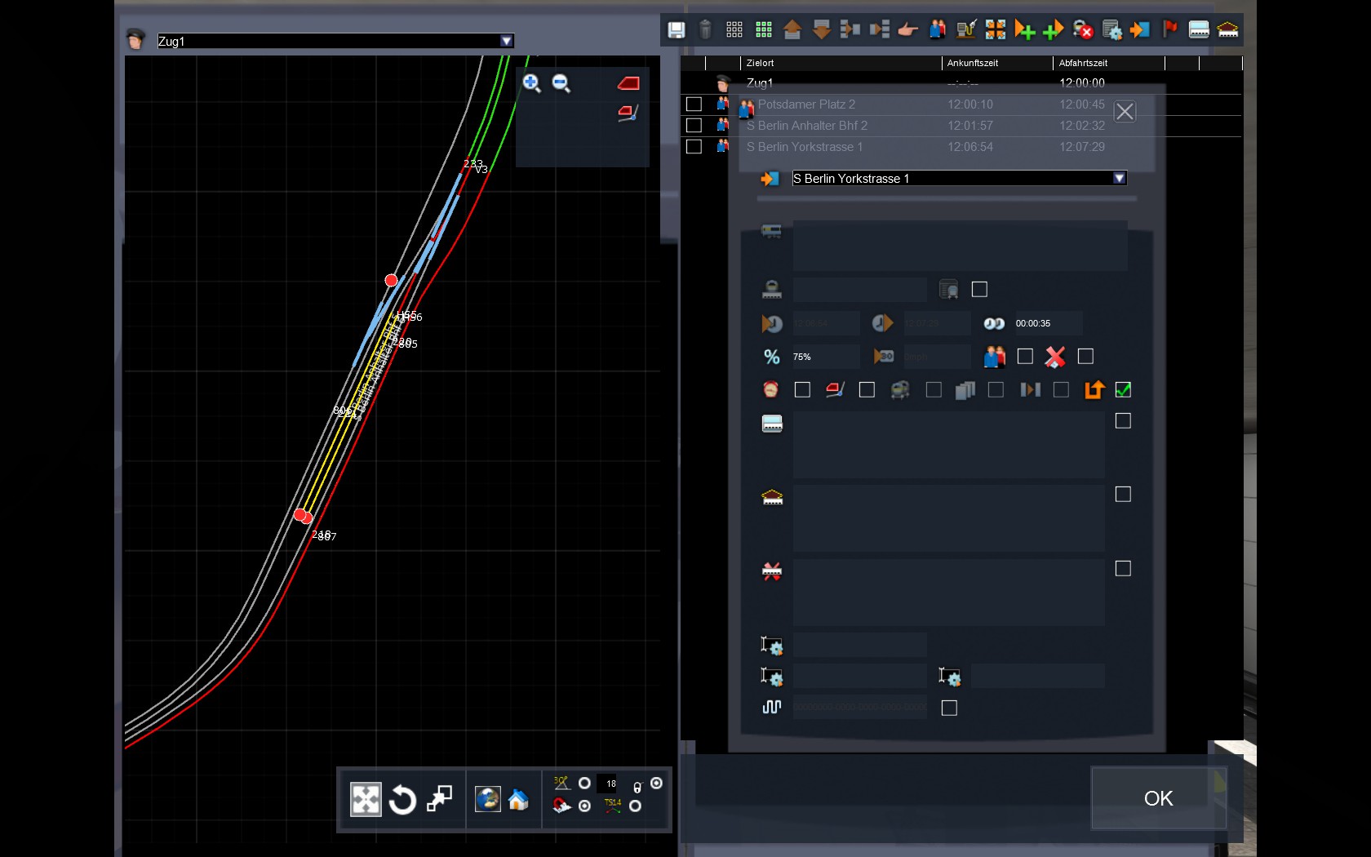This screenshot has height=857, width=1371.
Task: Uncheck the green checked box by orange arrow
Action: tap(1123, 390)
